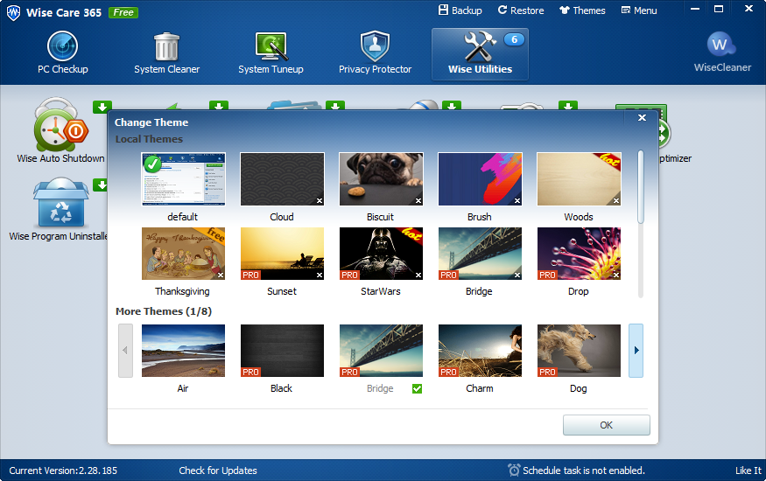Click Check for Updates link
This screenshot has width=766, height=481.
[x=218, y=471]
